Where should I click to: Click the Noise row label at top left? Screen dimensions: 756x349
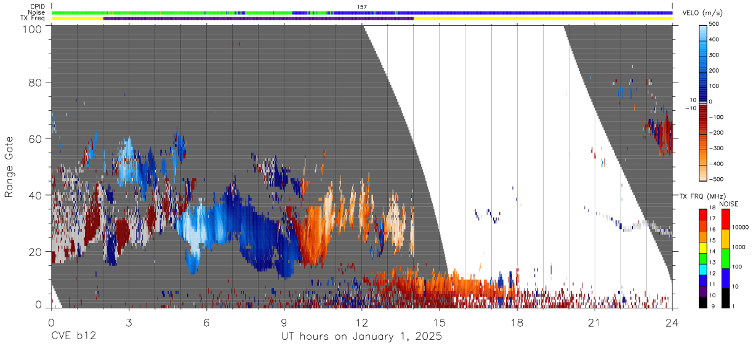coord(36,12)
